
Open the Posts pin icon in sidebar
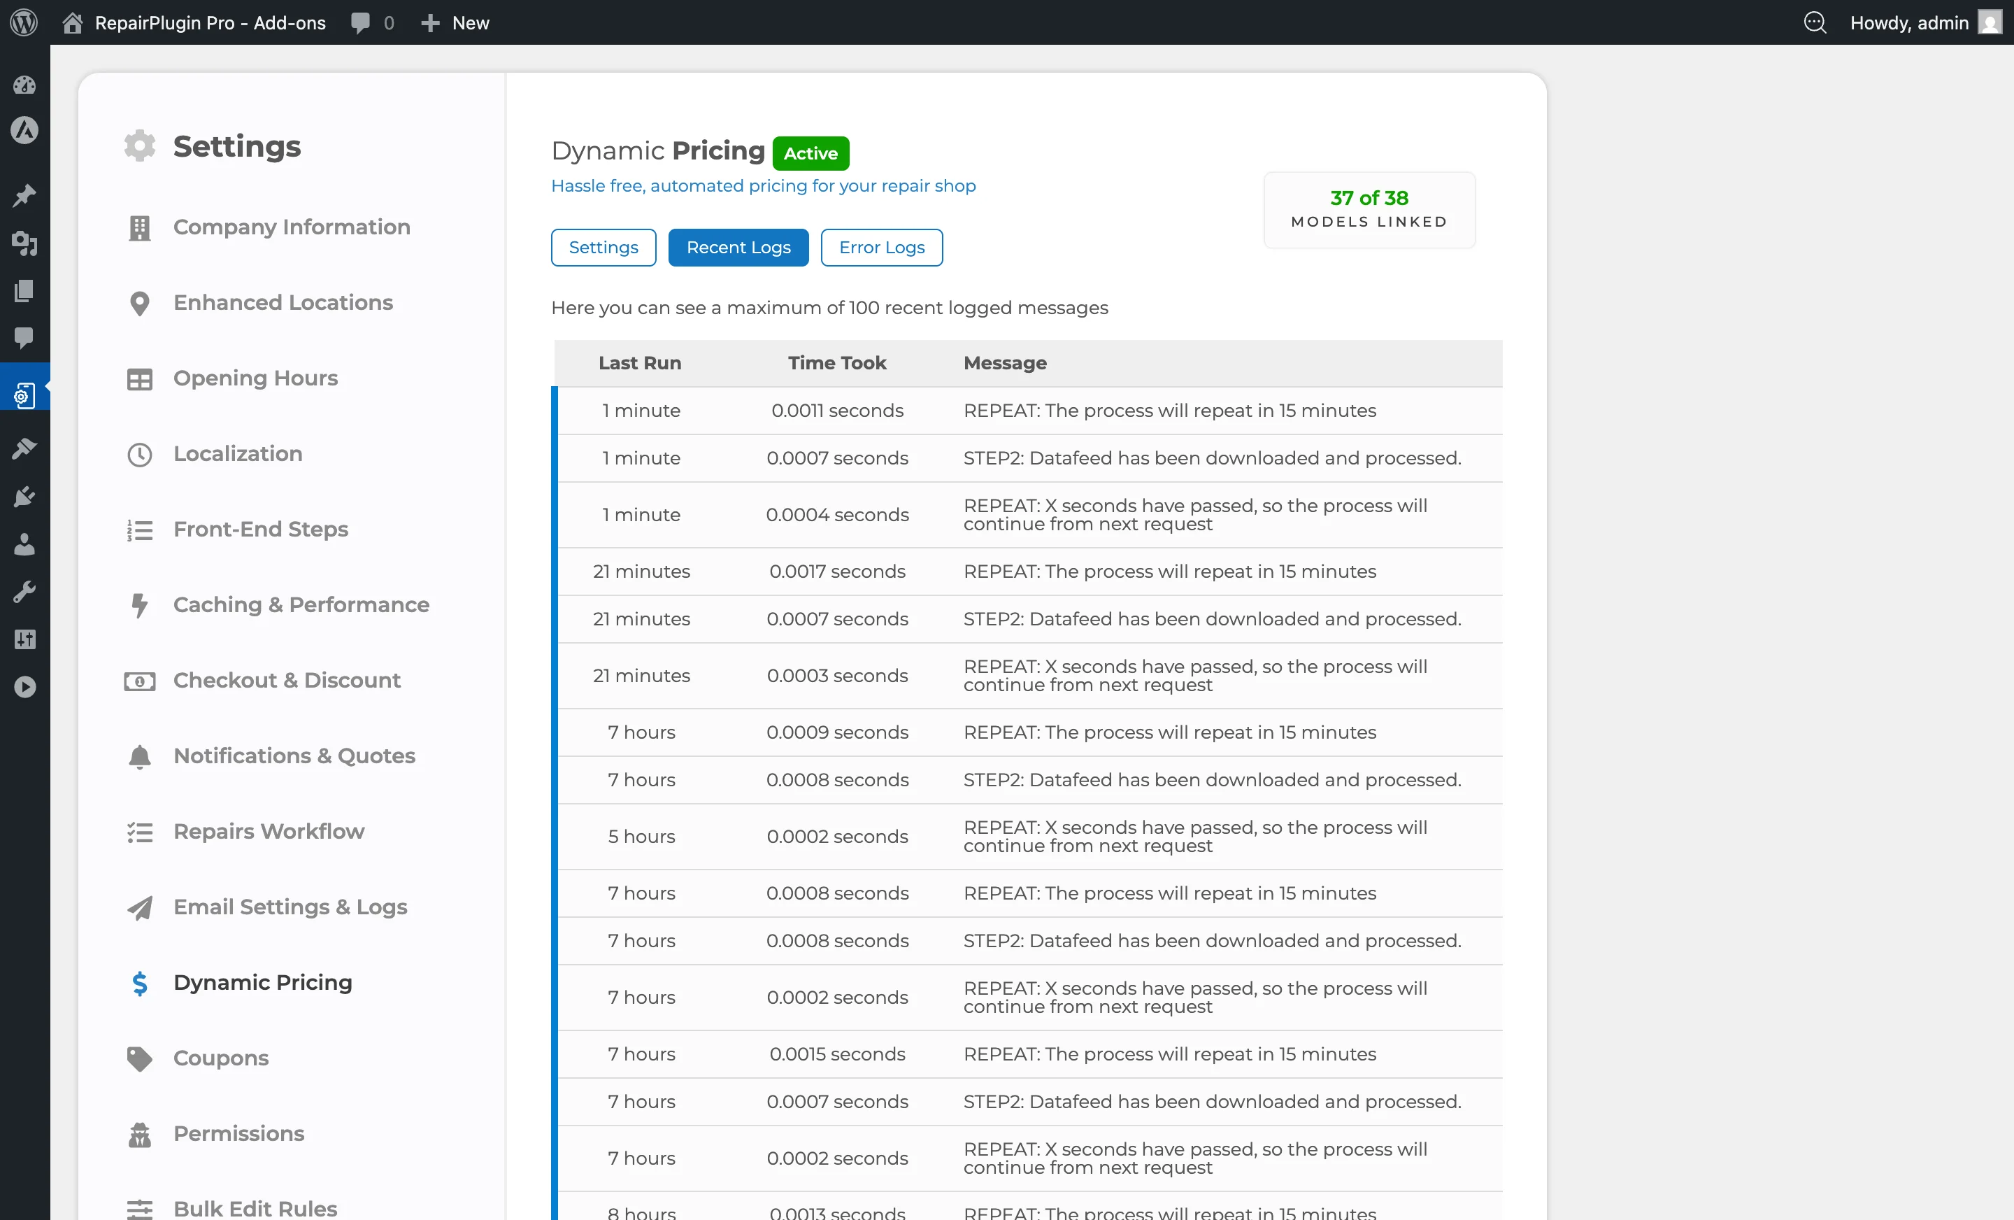click(24, 195)
